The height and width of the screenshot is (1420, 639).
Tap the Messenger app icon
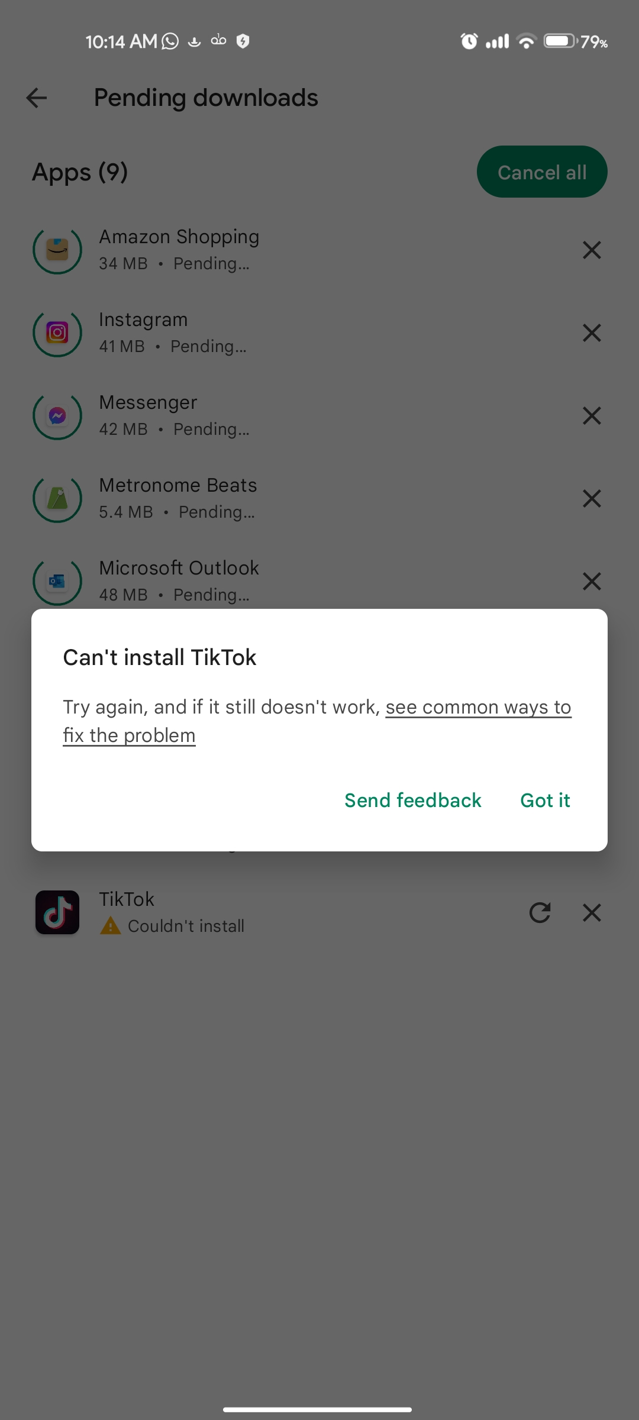(x=57, y=415)
